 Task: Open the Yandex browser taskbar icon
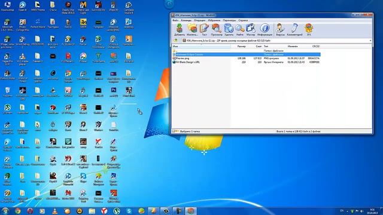tap(104, 211)
